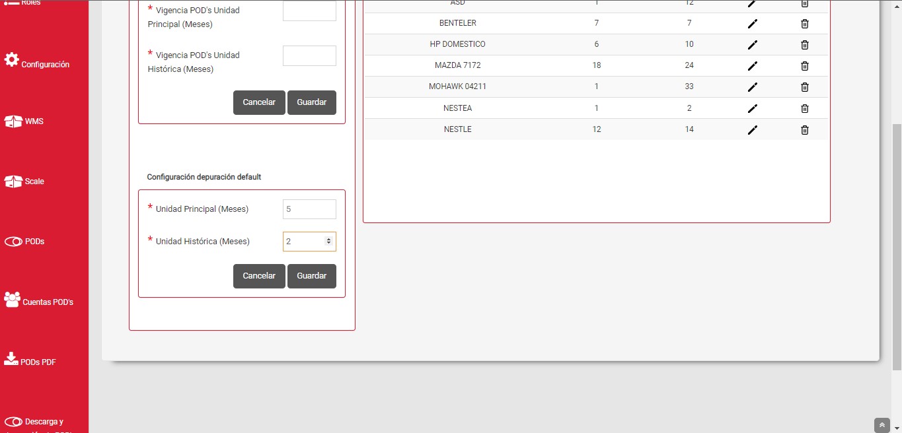Viewport: 902px width, 433px height.
Task: Click the edit pencil icon for BENTELER
Action: coord(752,24)
